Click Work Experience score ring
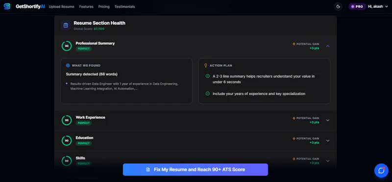 coord(67,120)
